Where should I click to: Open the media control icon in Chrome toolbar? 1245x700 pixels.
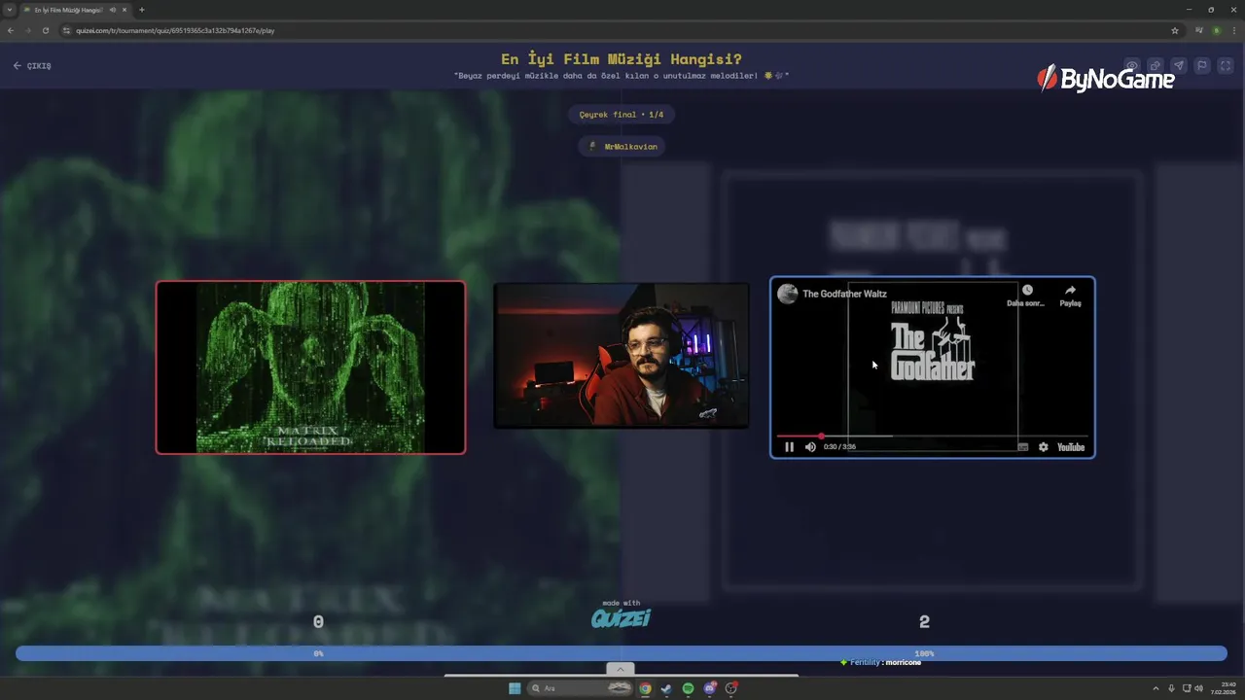(x=1198, y=30)
